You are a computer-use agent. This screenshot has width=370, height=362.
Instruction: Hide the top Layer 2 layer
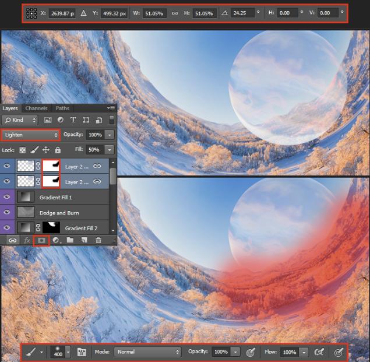point(7,166)
